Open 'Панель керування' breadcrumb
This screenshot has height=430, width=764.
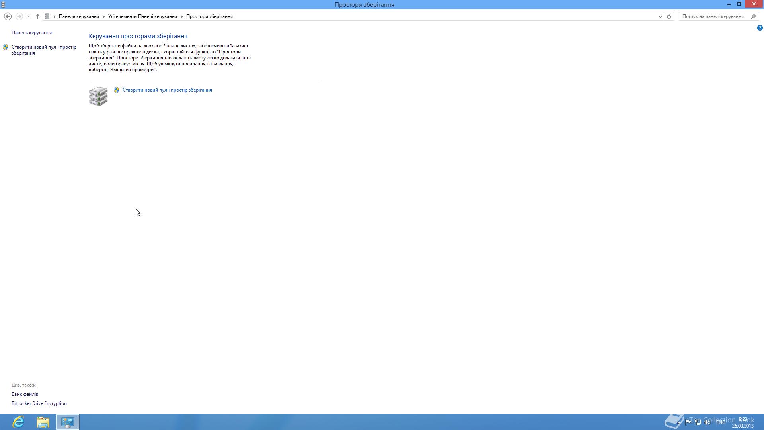coord(79,16)
